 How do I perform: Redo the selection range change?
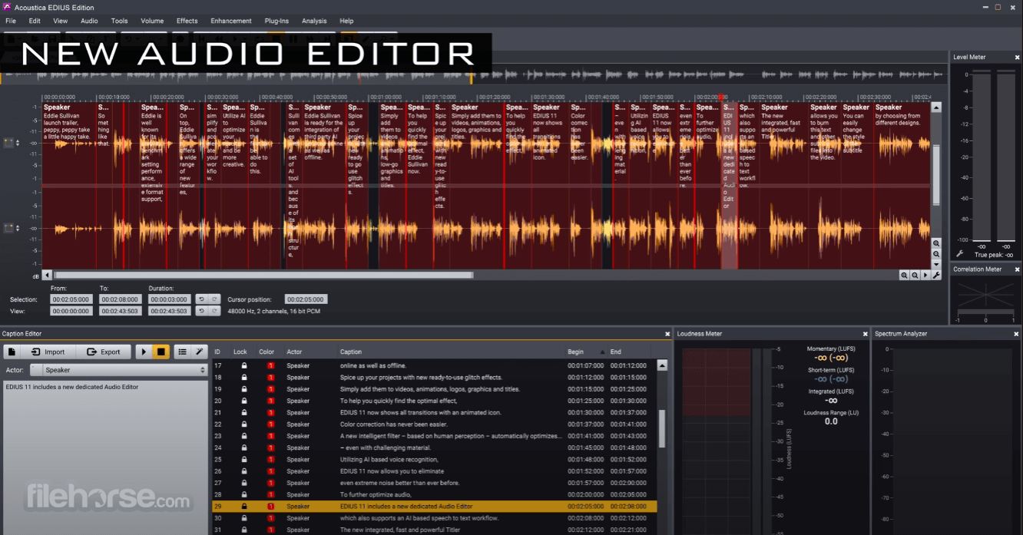(x=214, y=299)
